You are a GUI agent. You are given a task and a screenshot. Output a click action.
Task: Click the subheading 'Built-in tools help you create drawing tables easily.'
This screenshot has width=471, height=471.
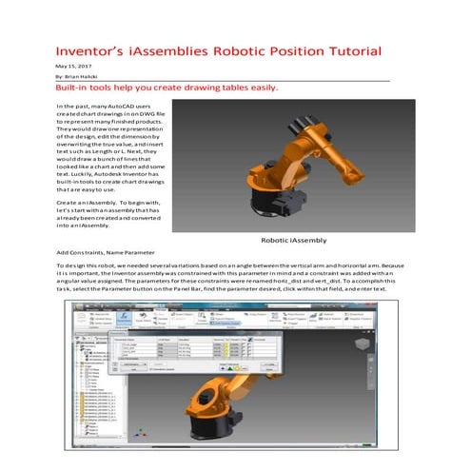(x=167, y=88)
